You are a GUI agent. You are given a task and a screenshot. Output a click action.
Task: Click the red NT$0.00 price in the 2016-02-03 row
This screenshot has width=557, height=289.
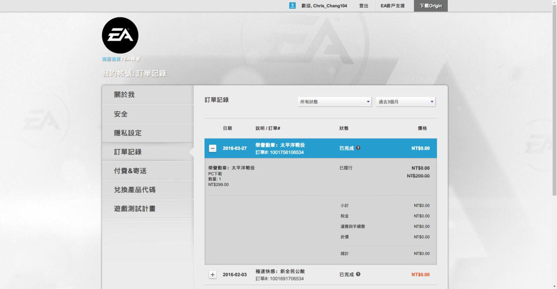[x=420, y=275]
